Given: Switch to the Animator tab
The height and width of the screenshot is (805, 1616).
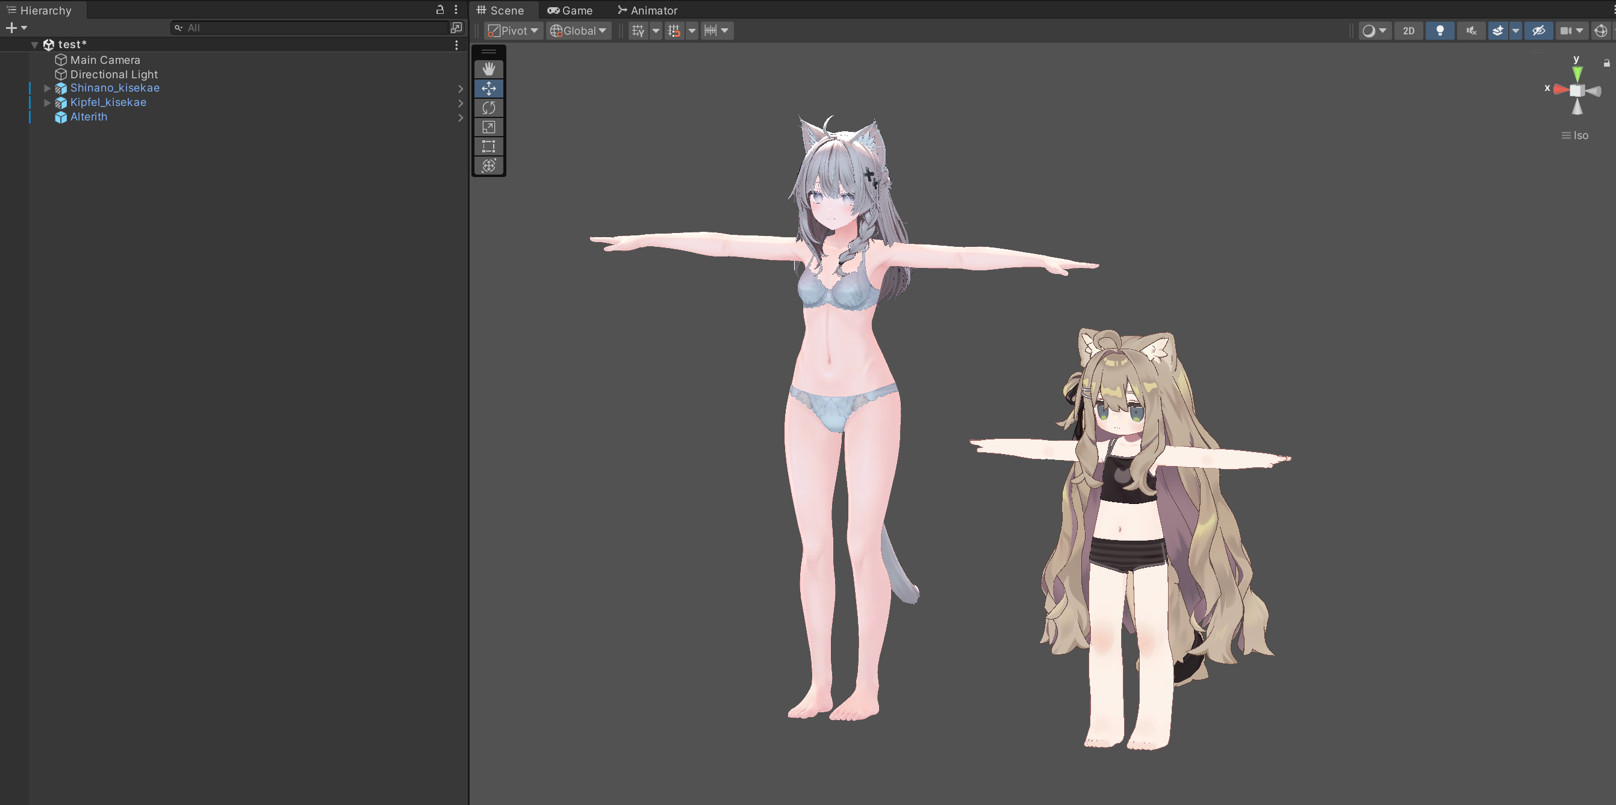Looking at the screenshot, I should (x=647, y=10).
